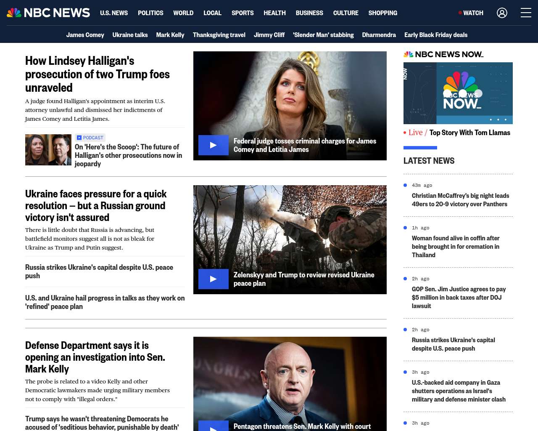Open the Thanksgiving travel topic
This screenshot has height=431, width=538.
[x=219, y=35]
